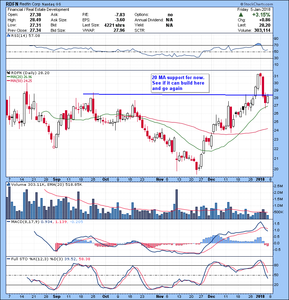Click the RSI(14) 57.08 indicator label
Screen dimensions: 289x300
[25, 35]
